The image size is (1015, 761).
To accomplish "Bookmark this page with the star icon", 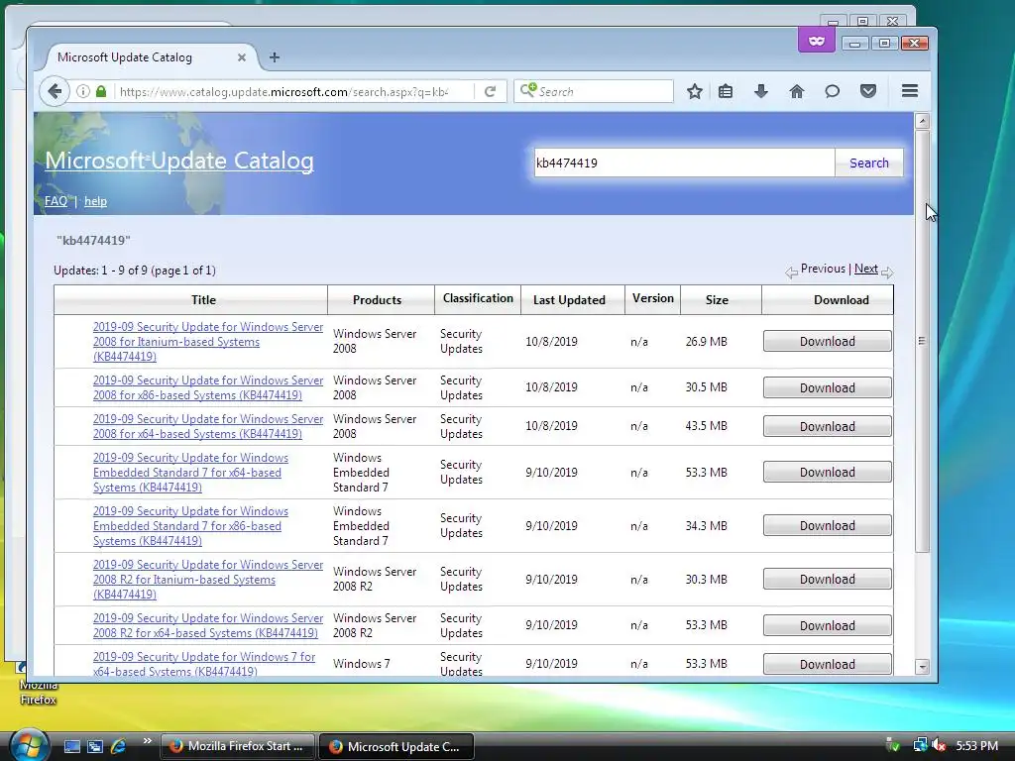I will click(x=695, y=91).
